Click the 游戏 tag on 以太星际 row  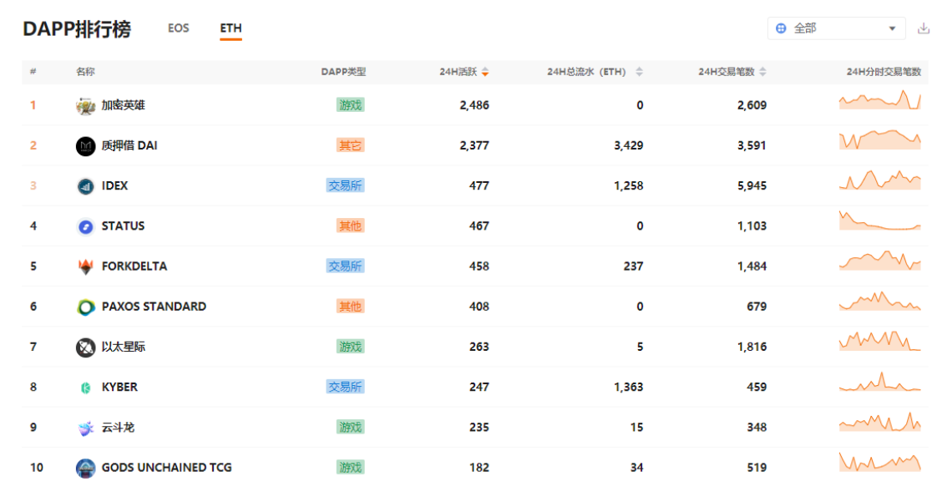(350, 347)
